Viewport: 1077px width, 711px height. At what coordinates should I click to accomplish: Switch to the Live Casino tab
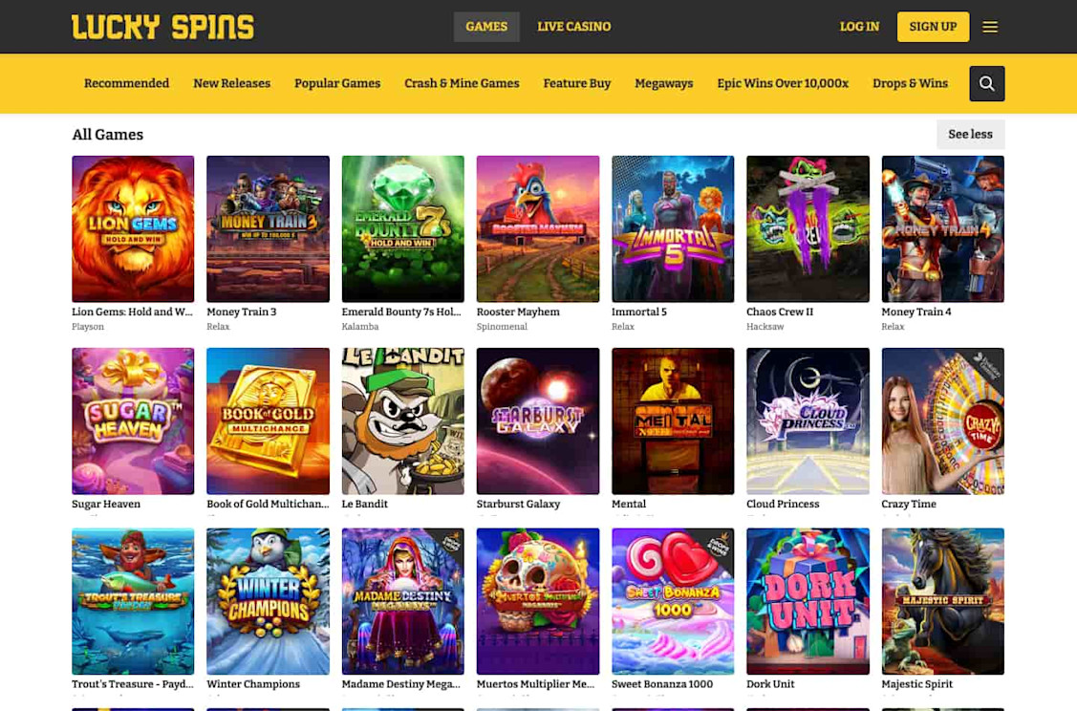click(x=573, y=27)
